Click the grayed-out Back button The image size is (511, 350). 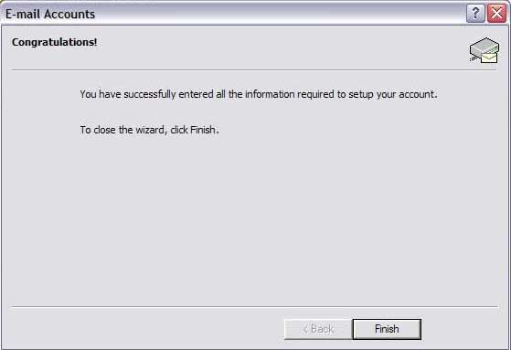click(318, 329)
